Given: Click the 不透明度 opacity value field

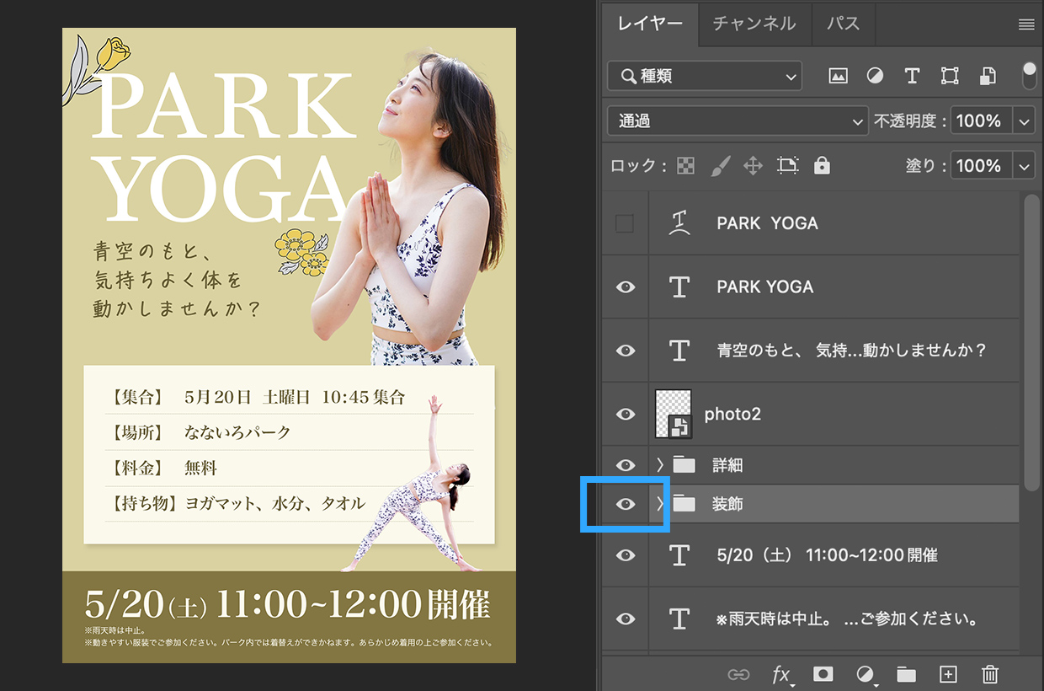Looking at the screenshot, I should (982, 121).
